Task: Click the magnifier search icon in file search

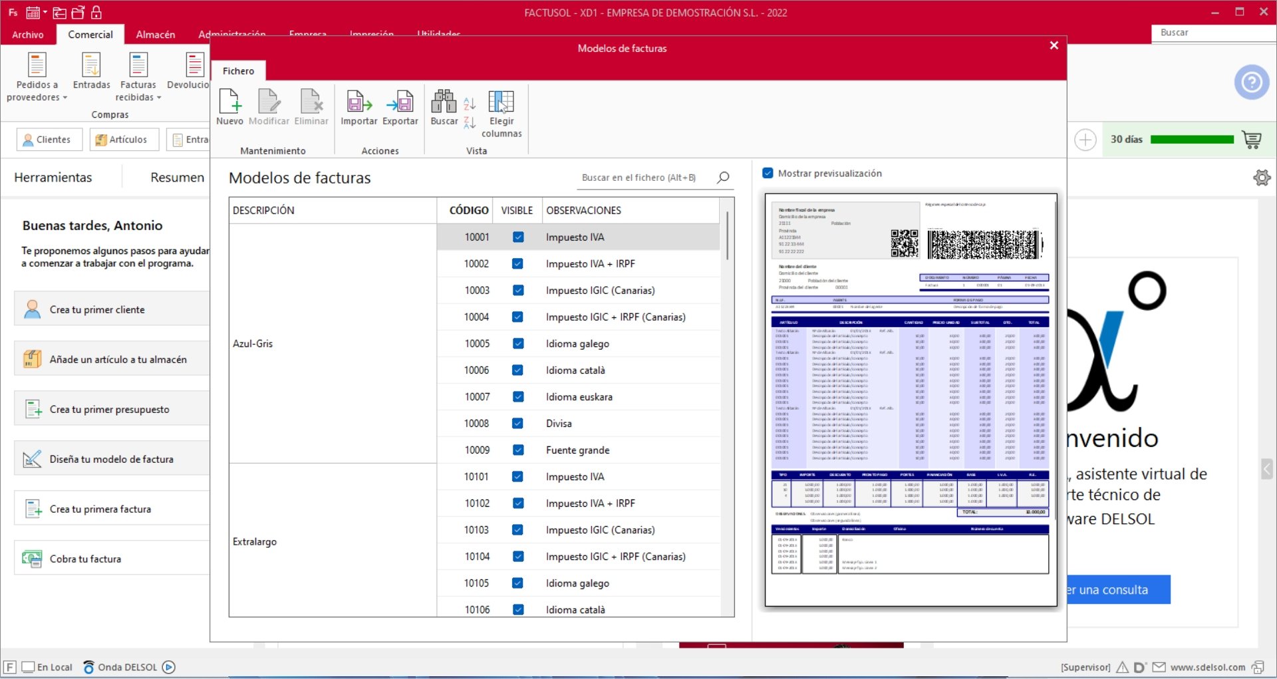Action: click(x=723, y=178)
